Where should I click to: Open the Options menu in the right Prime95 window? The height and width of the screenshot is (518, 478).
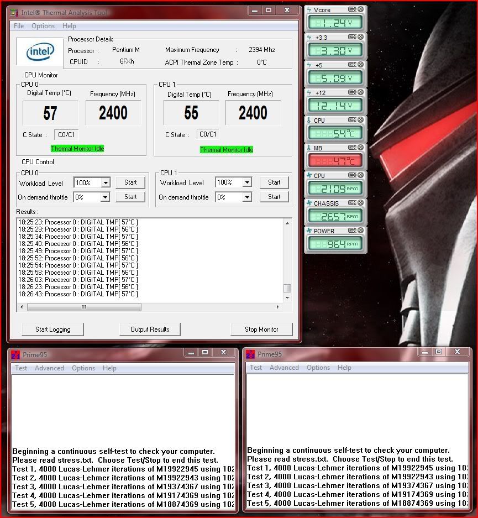[318, 368]
